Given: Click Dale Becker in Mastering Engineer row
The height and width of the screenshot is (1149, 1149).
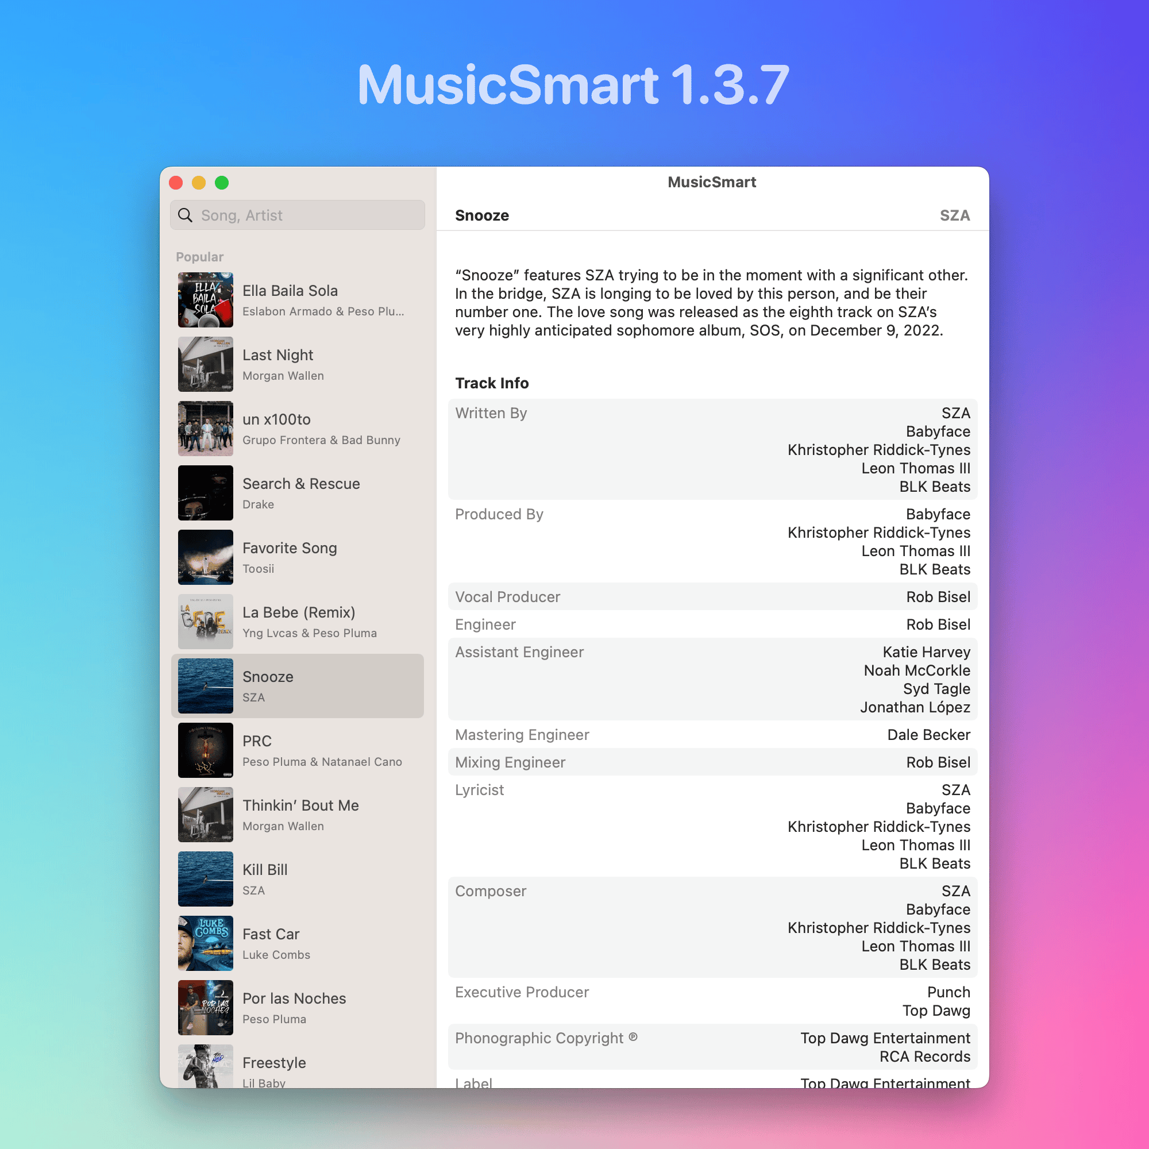Looking at the screenshot, I should pyautogui.click(x=928, y=735).
